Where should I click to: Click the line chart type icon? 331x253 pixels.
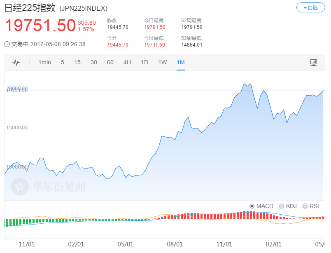click(16, 63)
